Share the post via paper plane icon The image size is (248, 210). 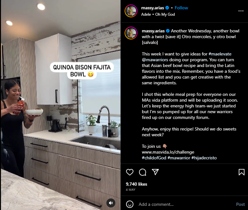click(x=155, y=172)
